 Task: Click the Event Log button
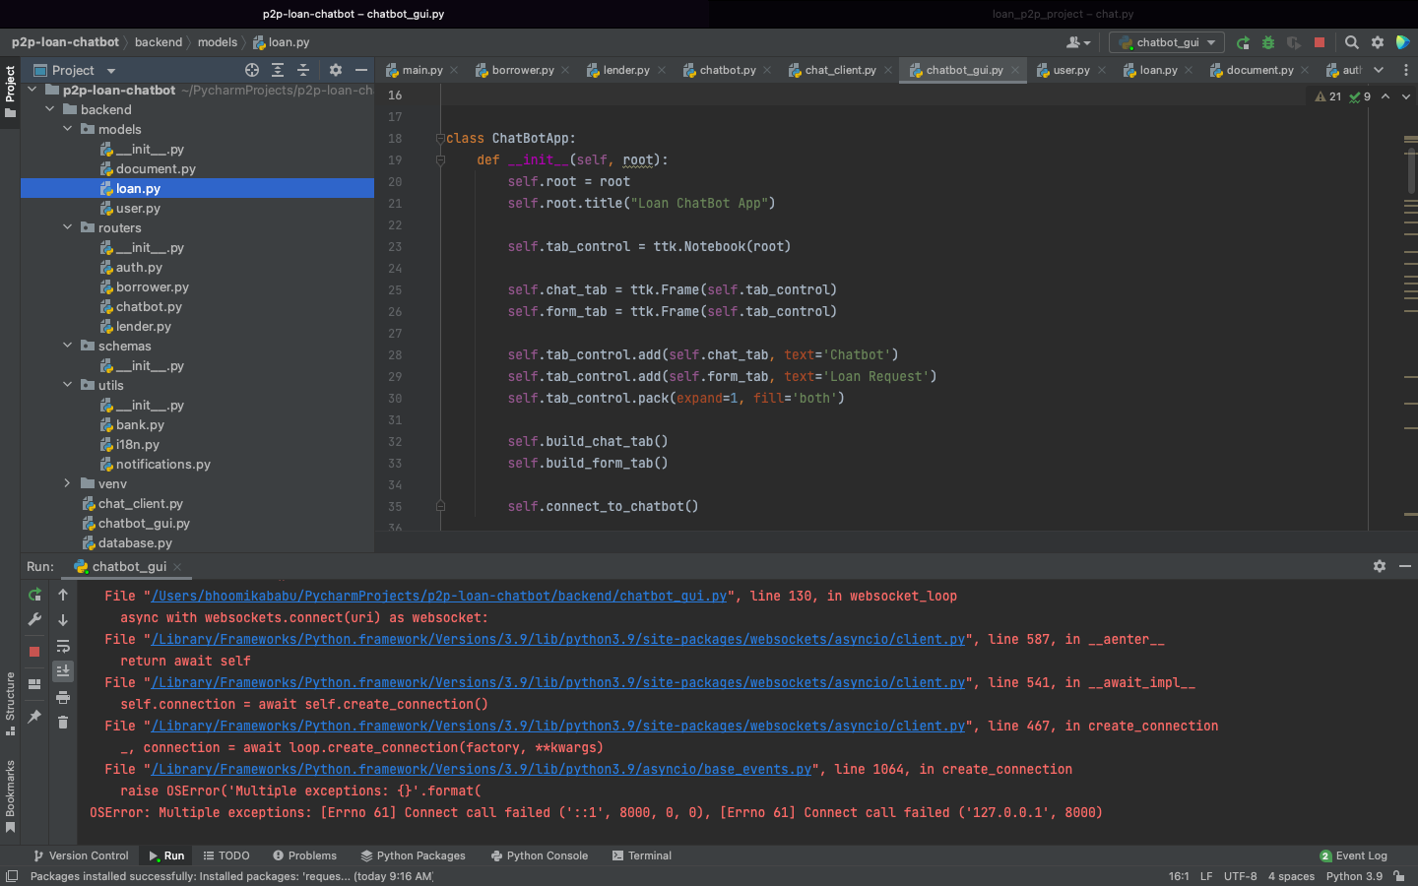pos(1353,855)
